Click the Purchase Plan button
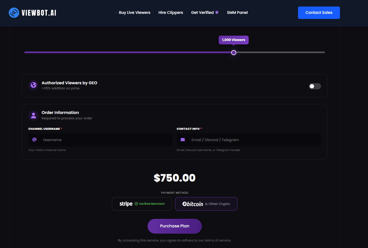This screenshot has height=248, width=368. (175, 226)
